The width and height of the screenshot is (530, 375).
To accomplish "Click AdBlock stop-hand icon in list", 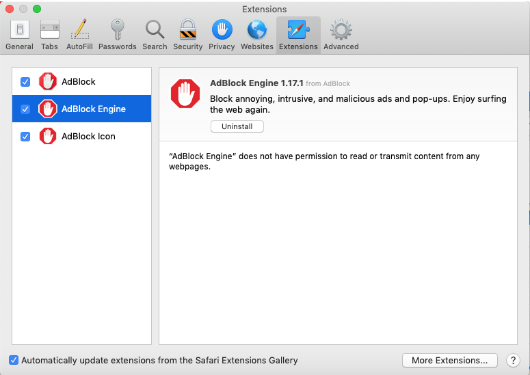I will [x=48, y=81].
